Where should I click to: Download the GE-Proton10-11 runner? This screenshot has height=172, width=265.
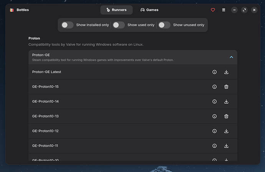226,146
